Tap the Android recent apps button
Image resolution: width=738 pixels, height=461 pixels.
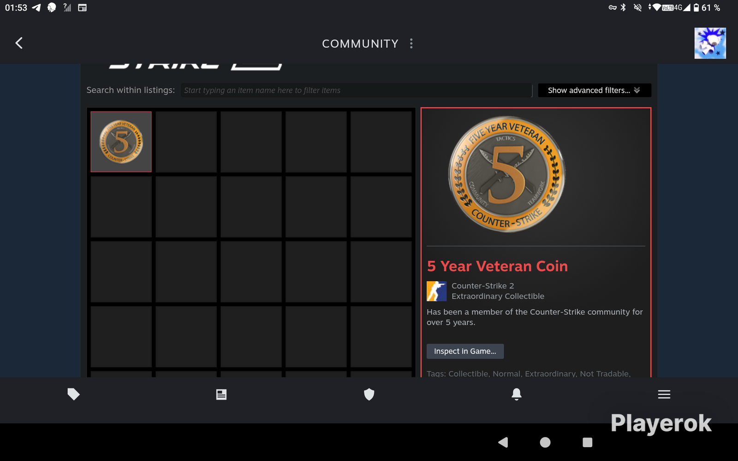coord(587,443)
